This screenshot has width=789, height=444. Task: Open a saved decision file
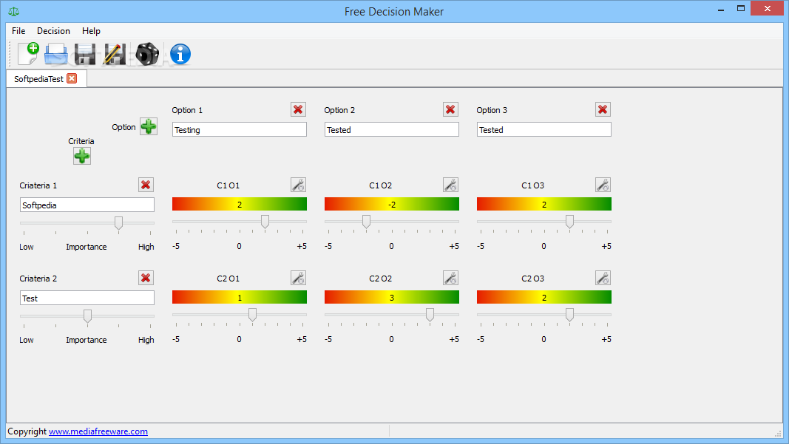click(56, 54)
